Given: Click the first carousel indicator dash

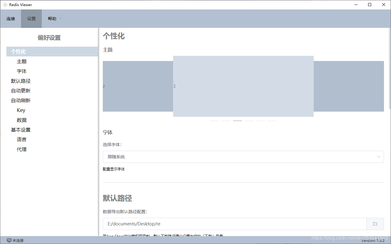Looking at the screenshot, I should [x=214, y=121].
